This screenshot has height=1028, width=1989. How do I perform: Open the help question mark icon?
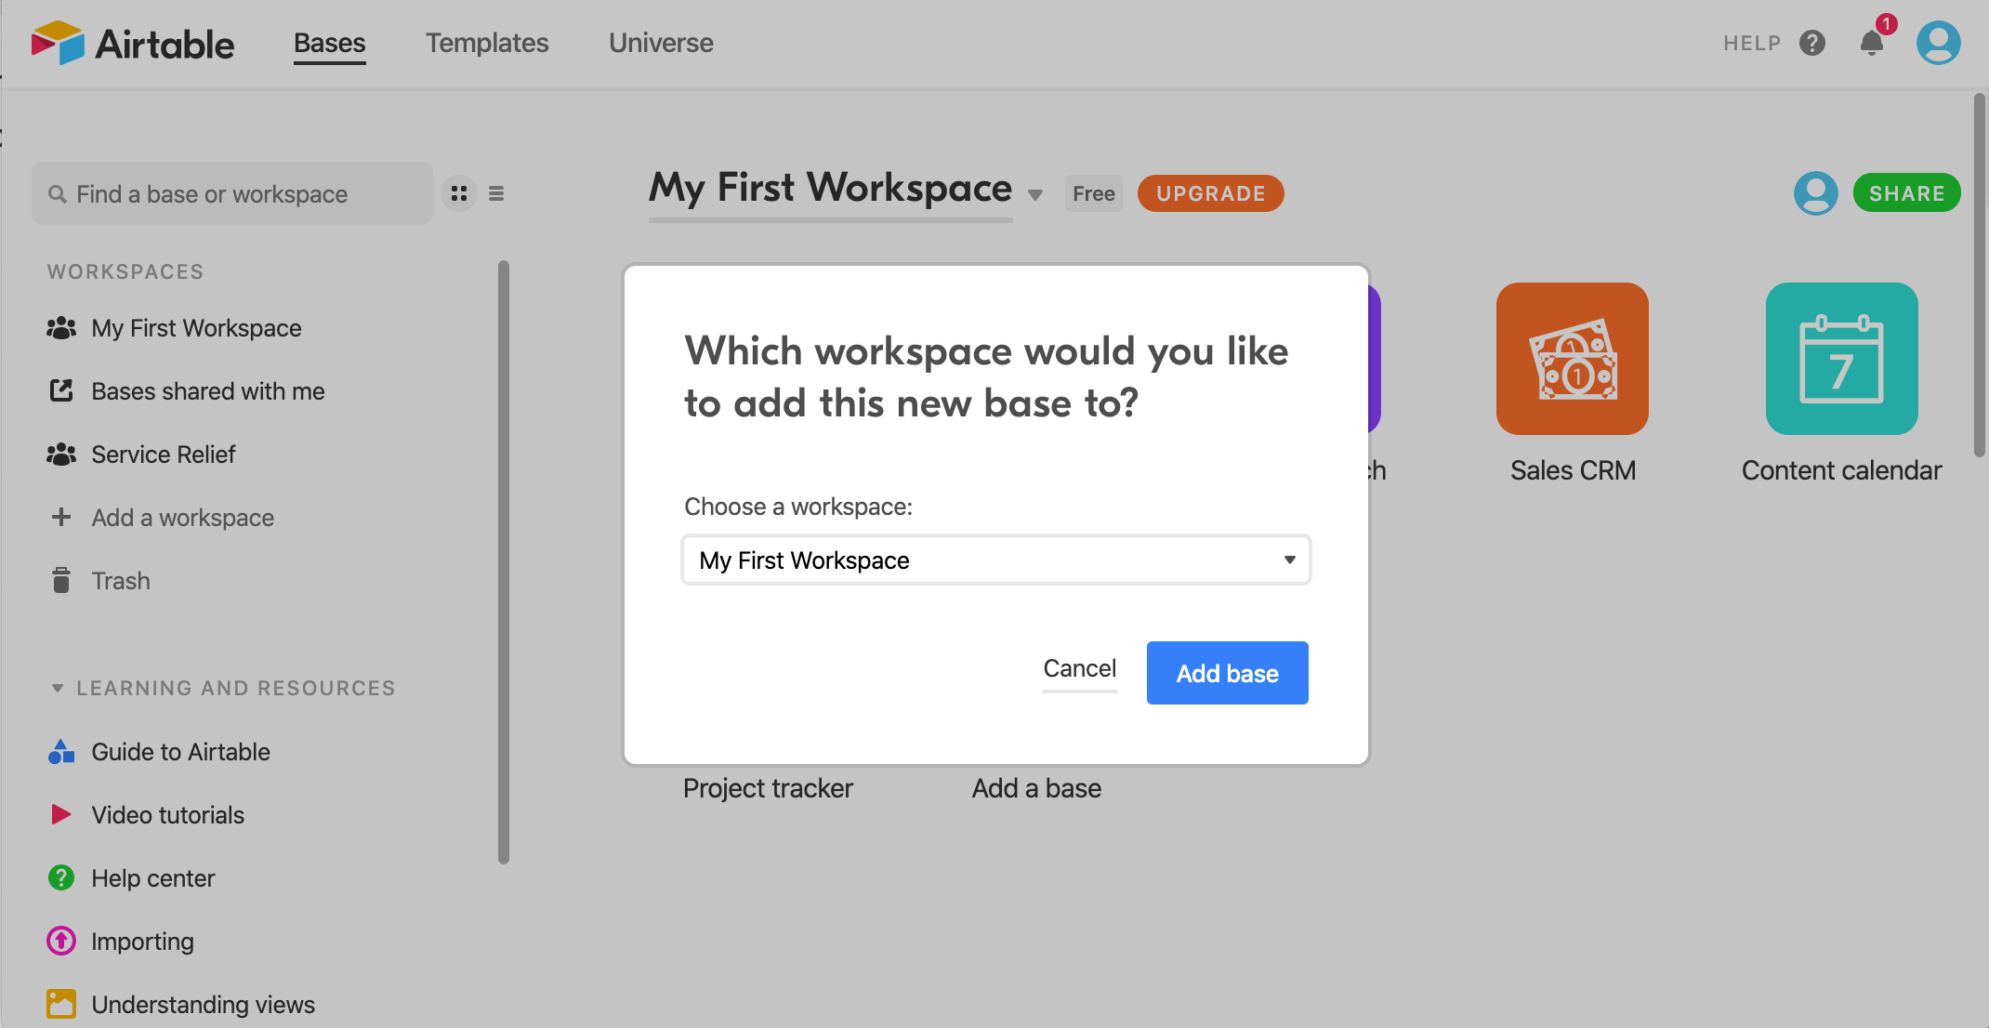1811,43
